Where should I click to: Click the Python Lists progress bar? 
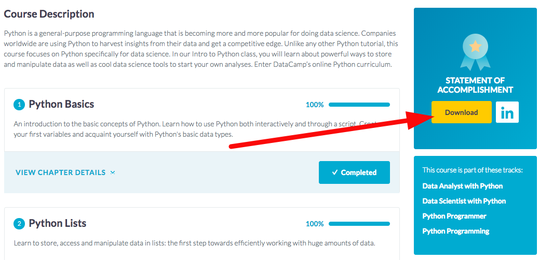(x=359, y=224)
